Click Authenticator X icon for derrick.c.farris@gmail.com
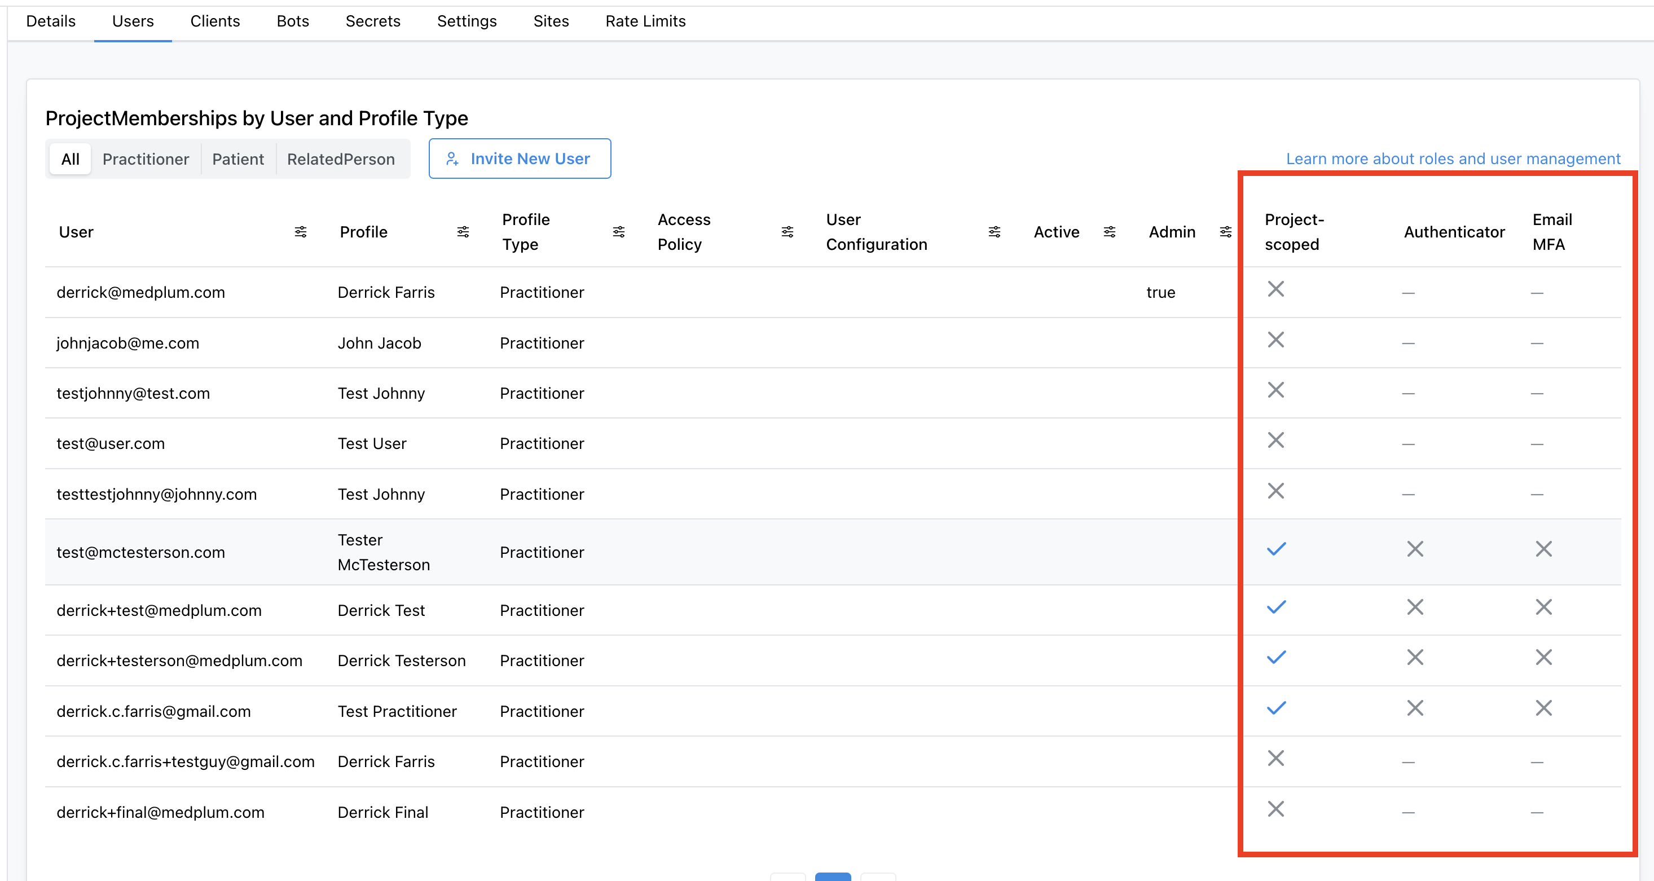 click(1415, 708)
